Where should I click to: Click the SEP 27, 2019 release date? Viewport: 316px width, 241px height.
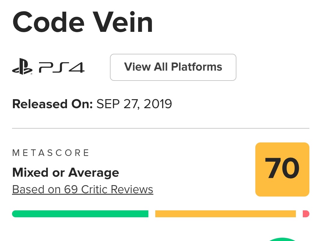coord(134,104)
